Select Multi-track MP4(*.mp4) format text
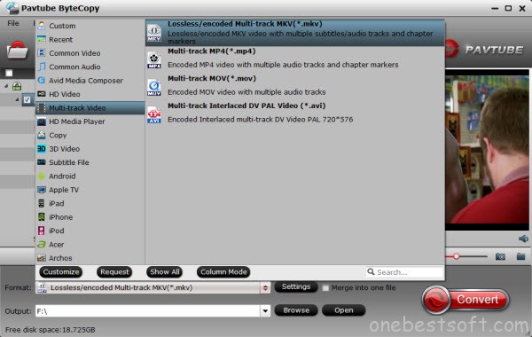This screenshot has width=532, height=337. [212, 51]
